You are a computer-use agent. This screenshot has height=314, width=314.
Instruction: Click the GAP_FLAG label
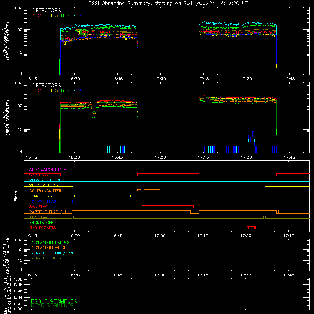coord(38,175)
